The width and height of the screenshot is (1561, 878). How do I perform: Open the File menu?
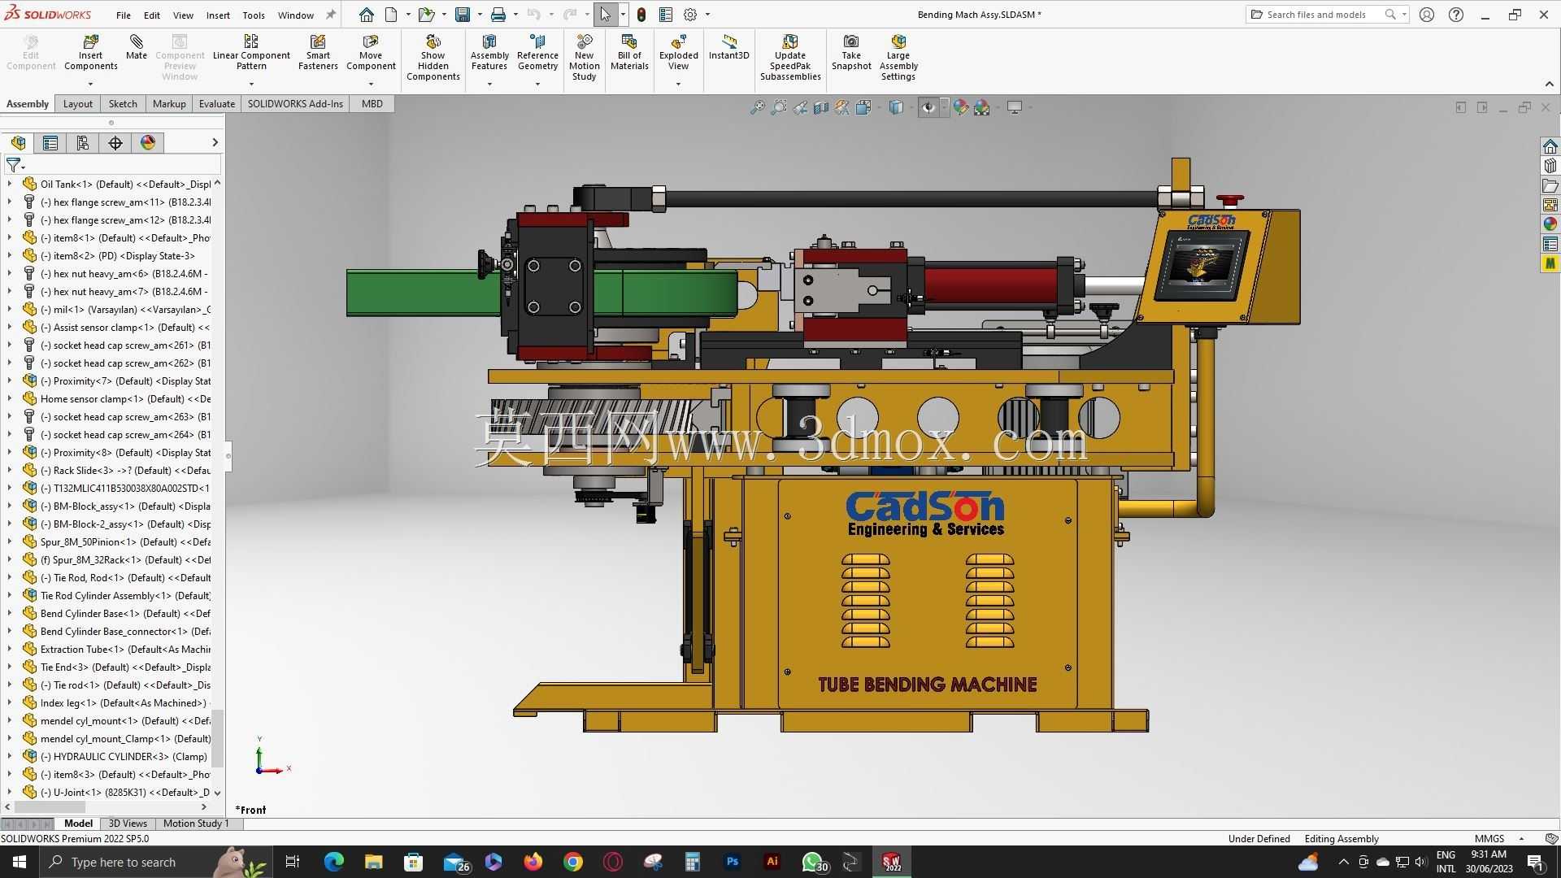[124, 15]
